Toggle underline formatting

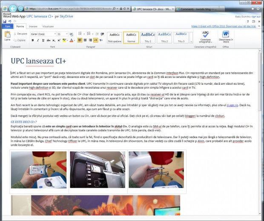coord(43,40)
